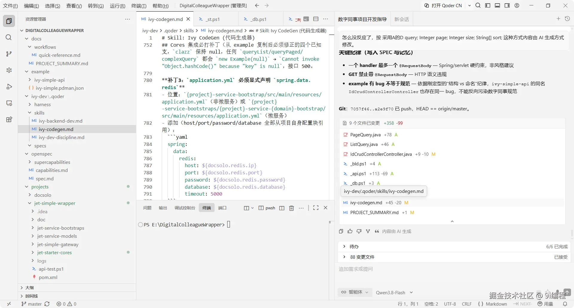The image size is (574, 308).
Task: Open the 运行(R) menu
Action: click(117, 6)
